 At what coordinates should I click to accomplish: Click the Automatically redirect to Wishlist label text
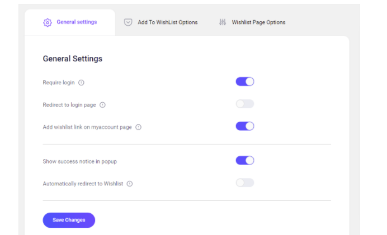click(82, 184)
